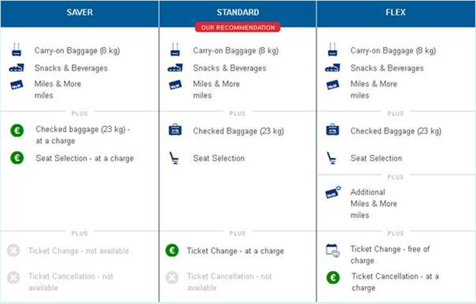Click Standard ticket change euro icon

pyautogui.click(x=172, y=250)
